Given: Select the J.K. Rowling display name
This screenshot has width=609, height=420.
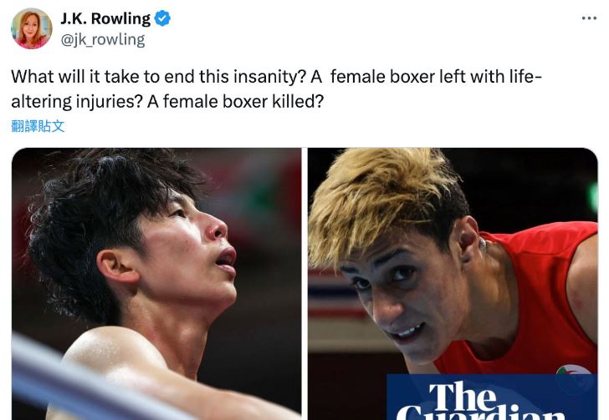Looking at the screenshot, I should [105, 18].
